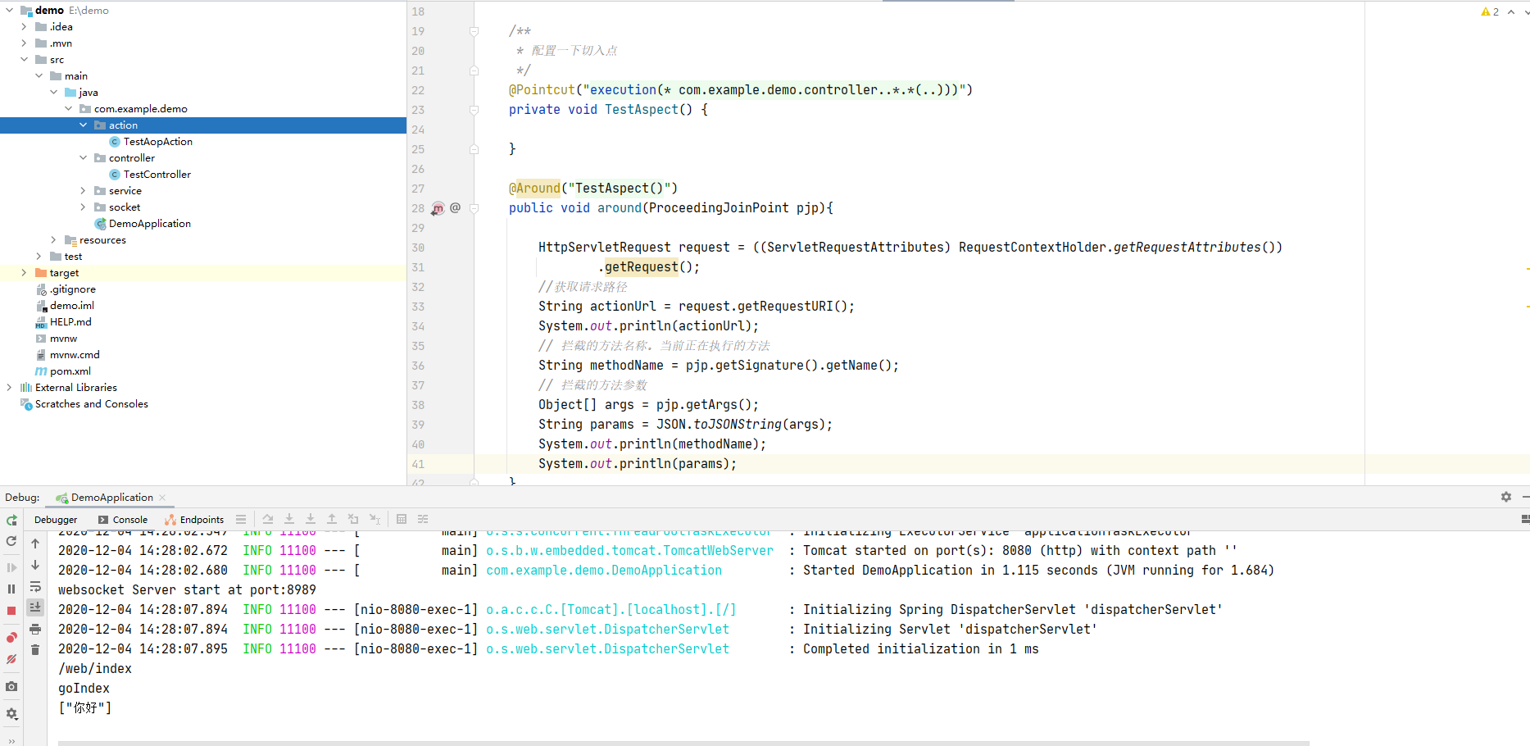Show more debug sidebar actions
Image resolution: width=1530 pixels, height=746 pixels.
click(11, 740)
